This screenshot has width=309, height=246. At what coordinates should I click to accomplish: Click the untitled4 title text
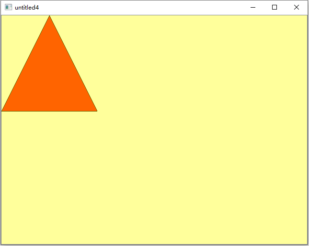click(x=27, y=8)
